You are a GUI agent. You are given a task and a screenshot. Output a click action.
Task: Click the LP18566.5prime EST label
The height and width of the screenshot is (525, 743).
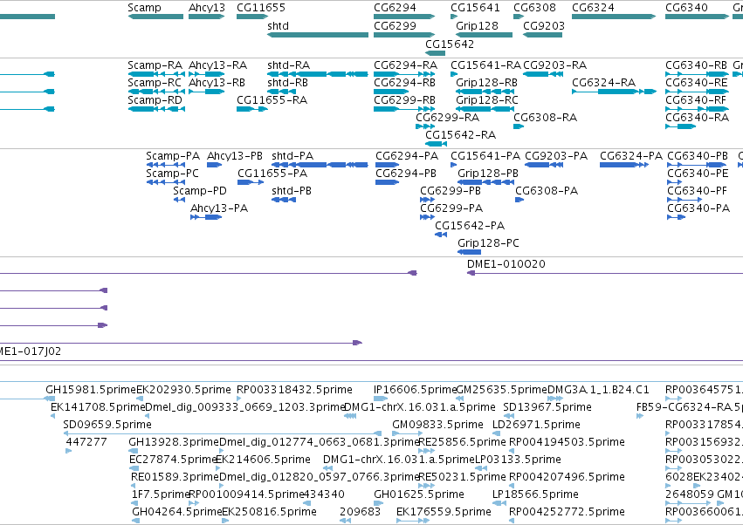pos(535,494)
